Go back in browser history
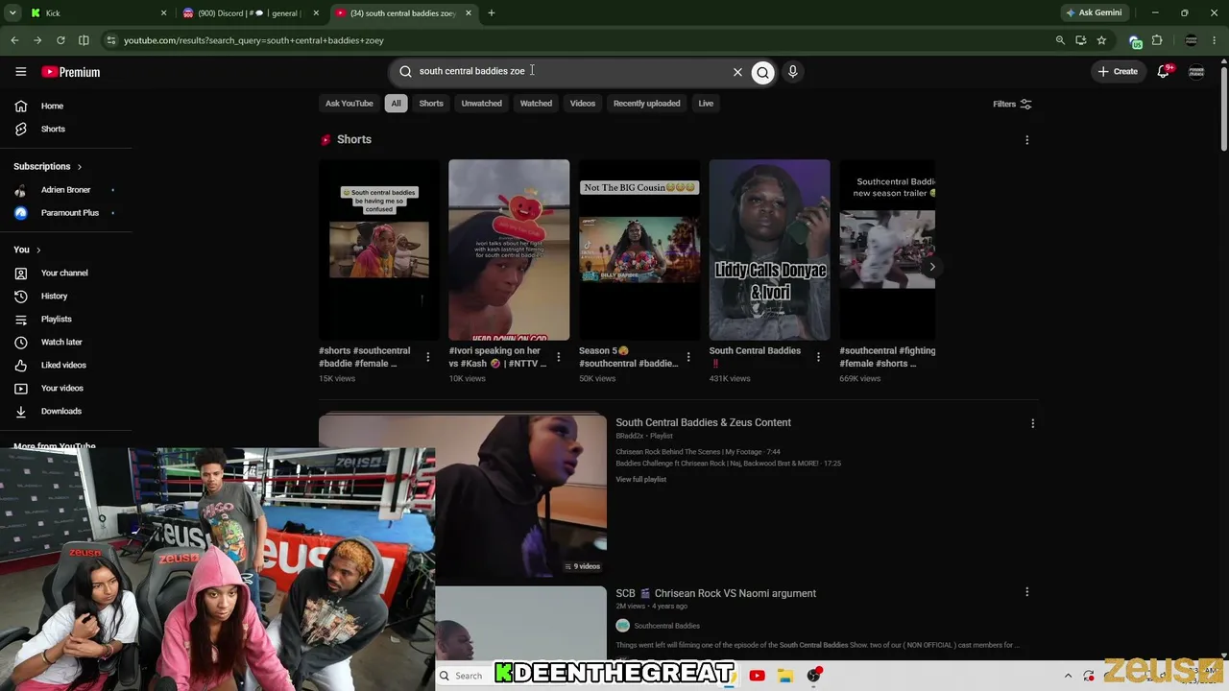1229x691 pixels. [14, 40]
